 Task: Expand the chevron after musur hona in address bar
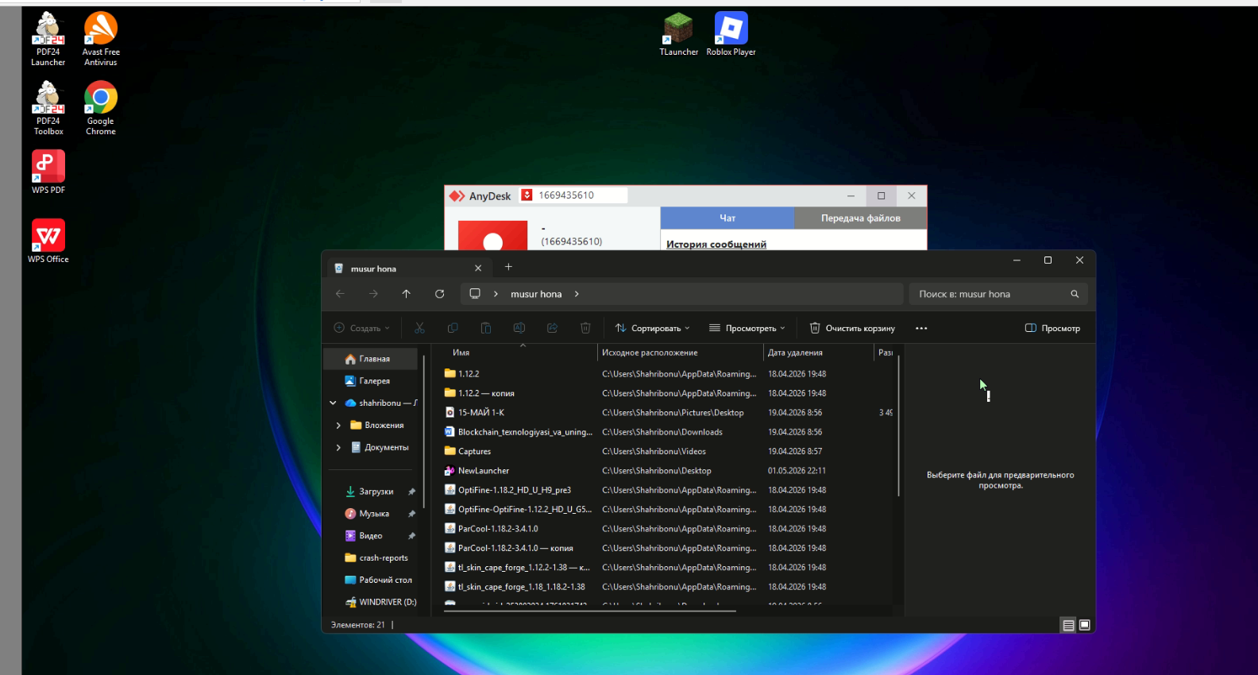click(577, 294)
